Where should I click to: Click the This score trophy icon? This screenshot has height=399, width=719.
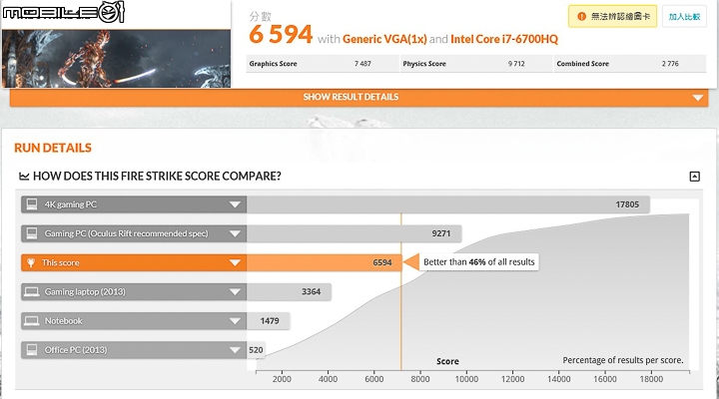pyautogui.click(x=31, y=262)
